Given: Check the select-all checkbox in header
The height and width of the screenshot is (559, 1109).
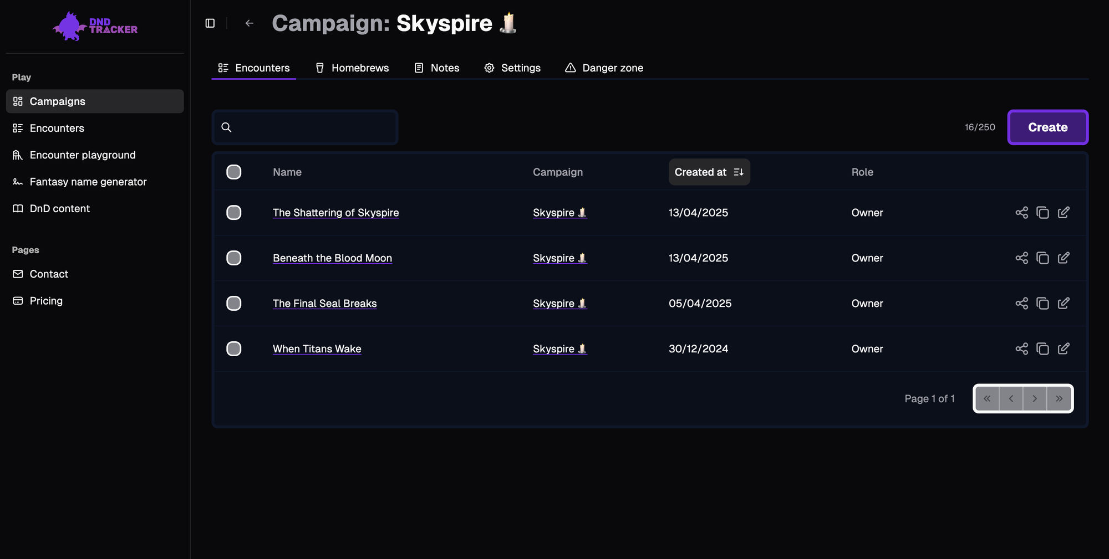Looking at the screenshot, I should [234, 172].
